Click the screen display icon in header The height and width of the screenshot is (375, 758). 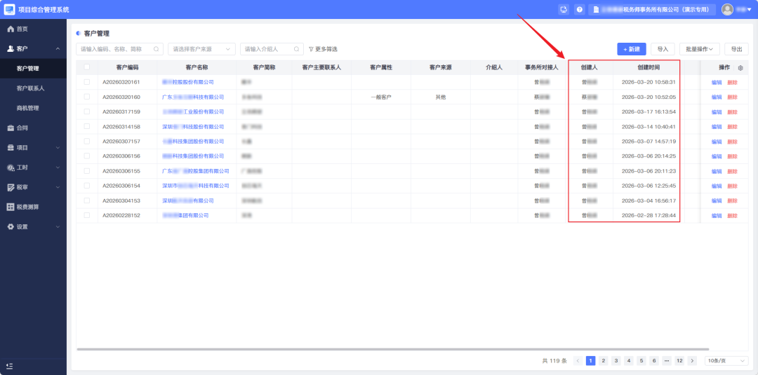[x=563, y=10]
